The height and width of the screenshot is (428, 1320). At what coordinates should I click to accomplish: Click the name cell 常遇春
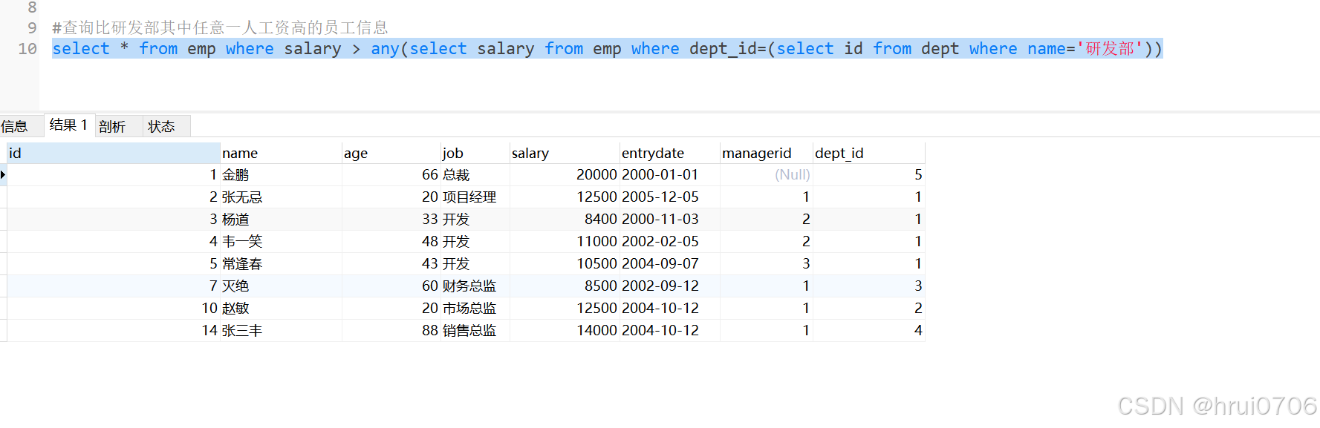pos(281,264)
